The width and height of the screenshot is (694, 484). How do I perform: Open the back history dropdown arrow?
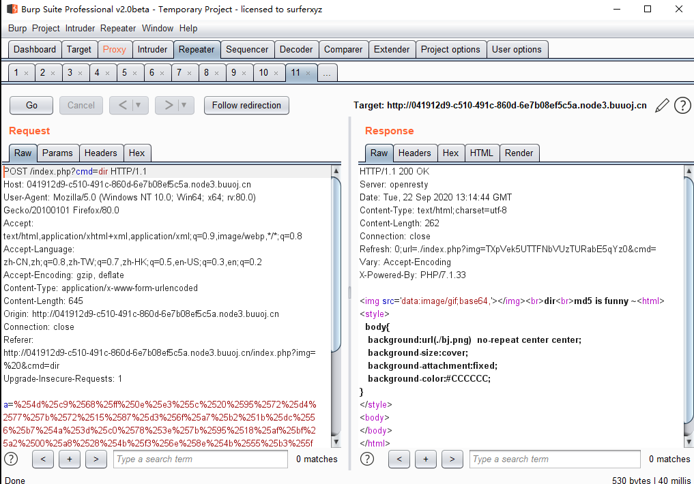(x=139, y=105)
